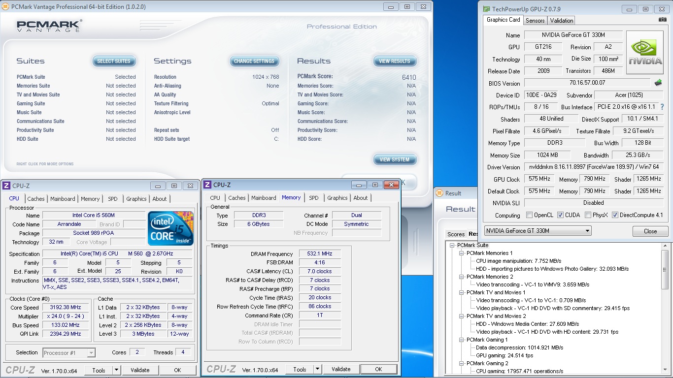Open the Processor #1 selection dropdown
This screenshot has height=378, width=673.
[x=68, y=352]
